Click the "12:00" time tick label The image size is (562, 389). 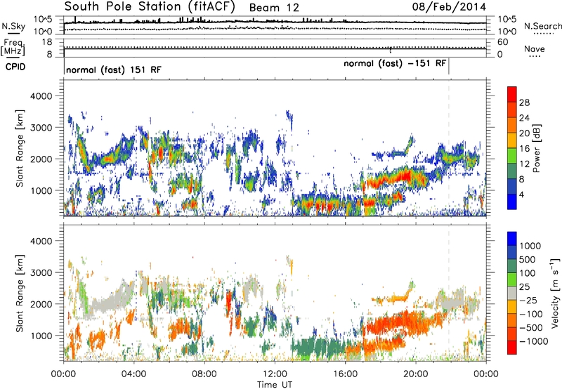click(275, 374)
